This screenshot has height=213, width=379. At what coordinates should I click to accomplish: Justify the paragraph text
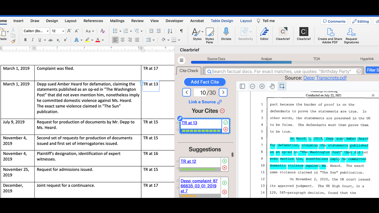(x=137, y=40)
